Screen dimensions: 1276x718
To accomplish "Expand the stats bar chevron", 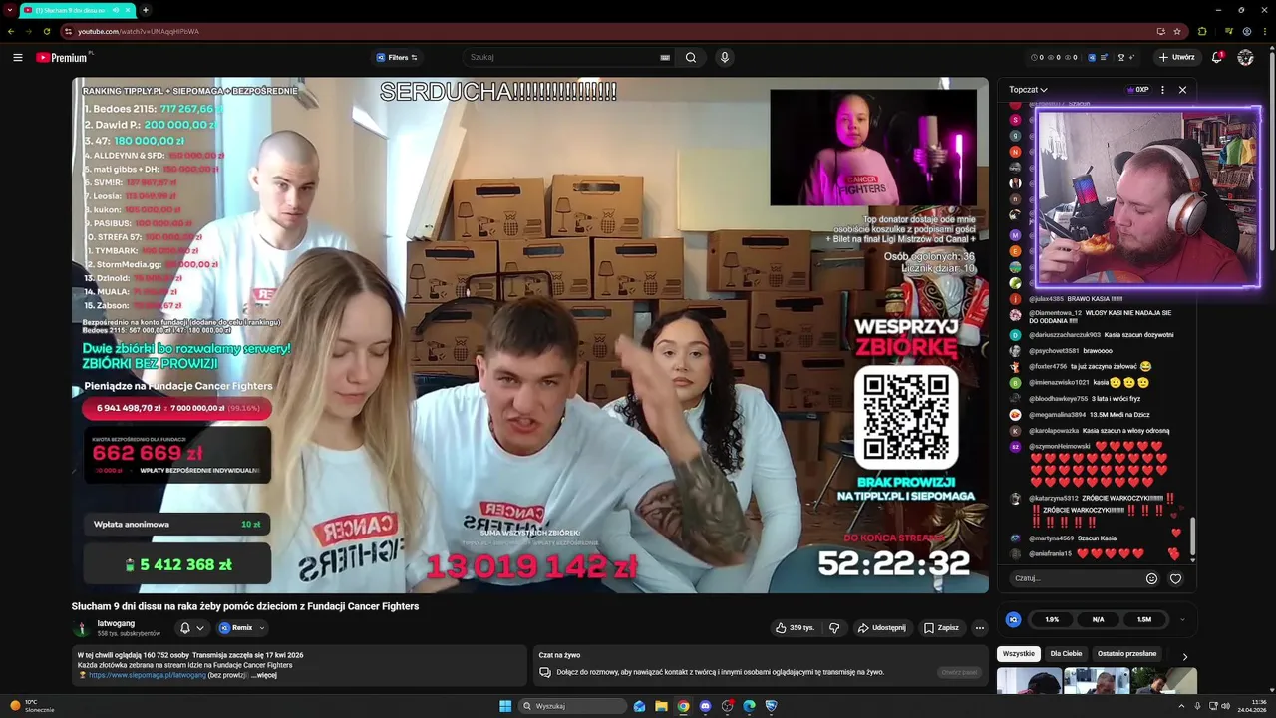I will tap(1182, 619).
